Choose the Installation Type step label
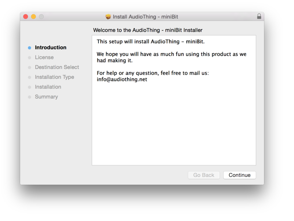Screen dimensions: 294x221 click(x=54, y=77)
